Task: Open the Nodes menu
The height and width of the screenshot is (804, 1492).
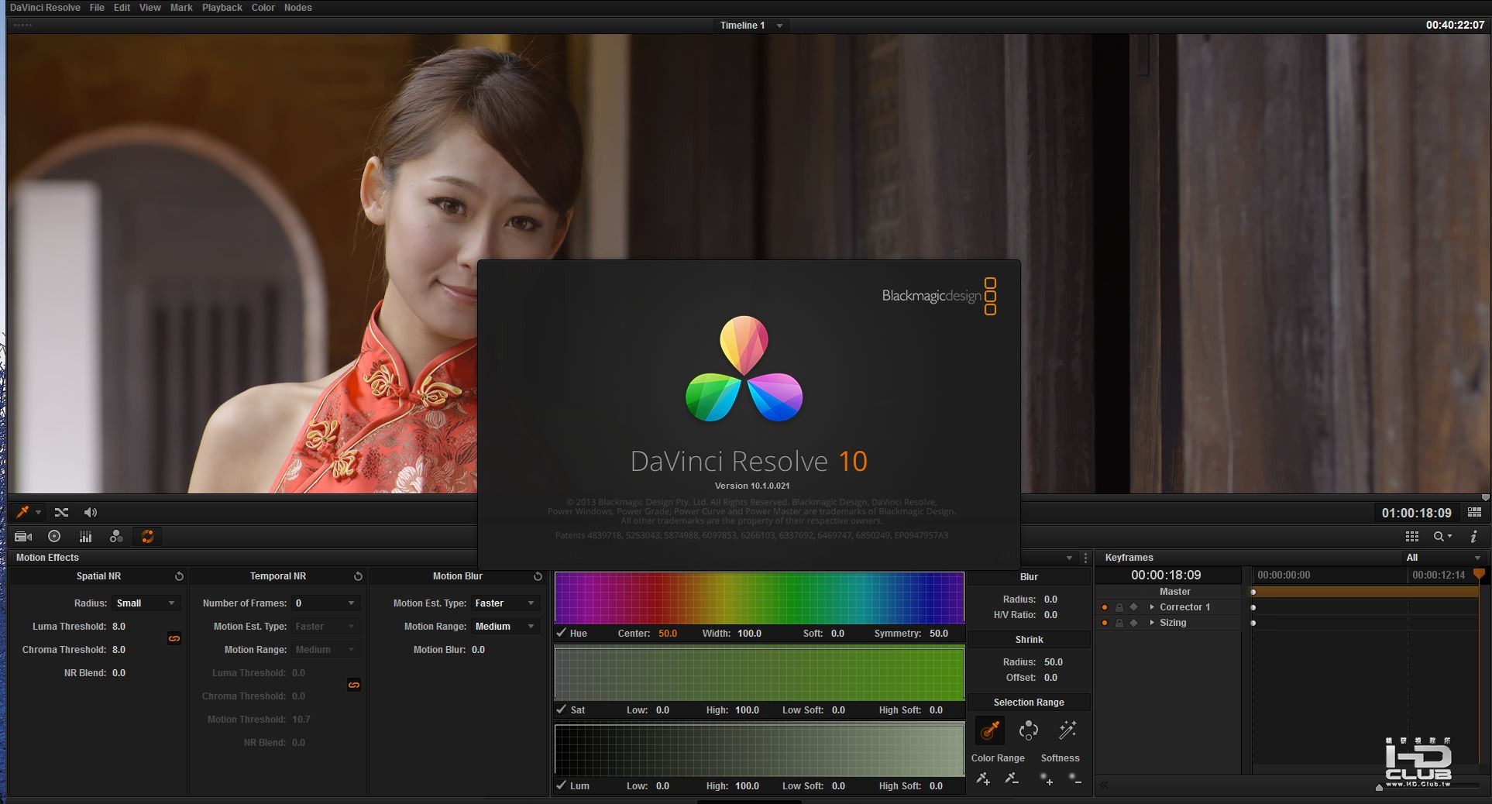Action: (x=297, y=8)
